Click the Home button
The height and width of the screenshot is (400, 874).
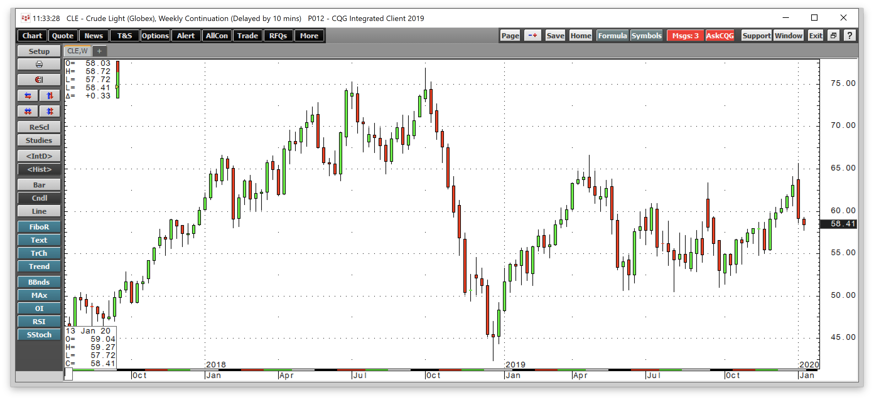581,35
